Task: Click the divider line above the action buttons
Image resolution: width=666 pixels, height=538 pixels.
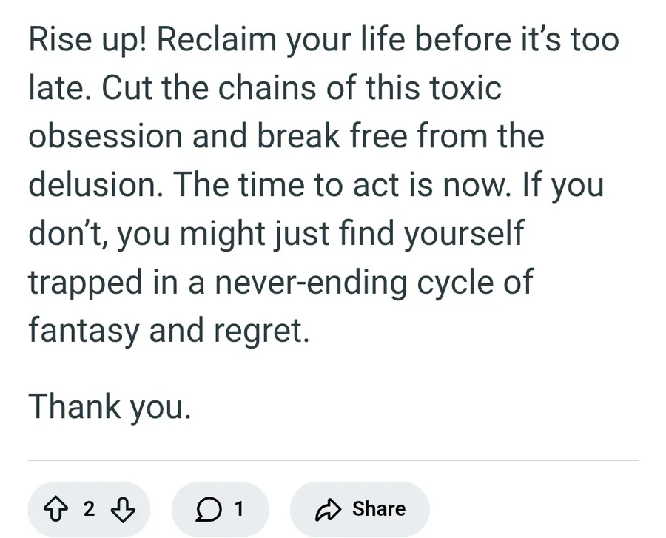Action: point(332,460)
